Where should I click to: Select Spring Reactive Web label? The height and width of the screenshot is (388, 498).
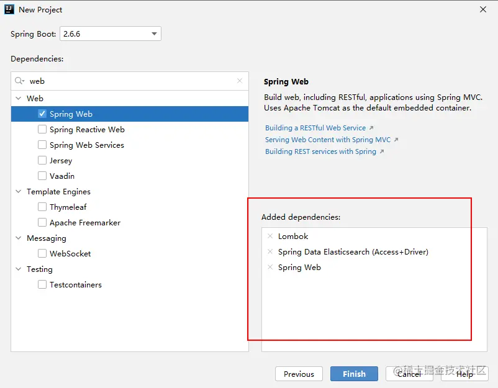pyautogui.click(x=87, y=129)
